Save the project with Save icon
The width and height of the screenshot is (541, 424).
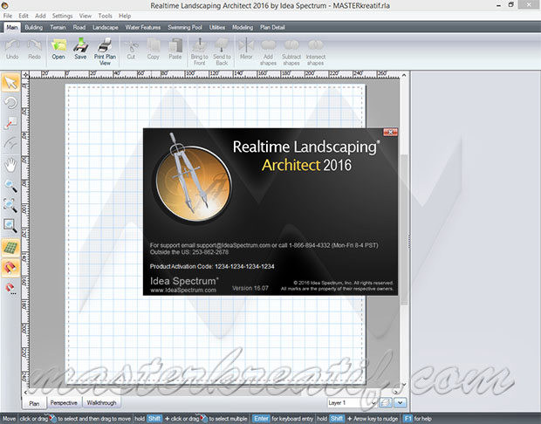(x=80, y=50)
